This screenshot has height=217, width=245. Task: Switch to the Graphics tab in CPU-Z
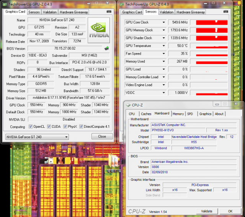coord(205,114)
